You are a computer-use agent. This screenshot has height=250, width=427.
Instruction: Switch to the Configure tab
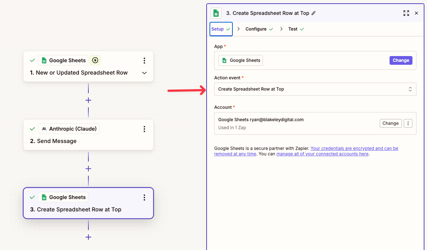[259, 29]
